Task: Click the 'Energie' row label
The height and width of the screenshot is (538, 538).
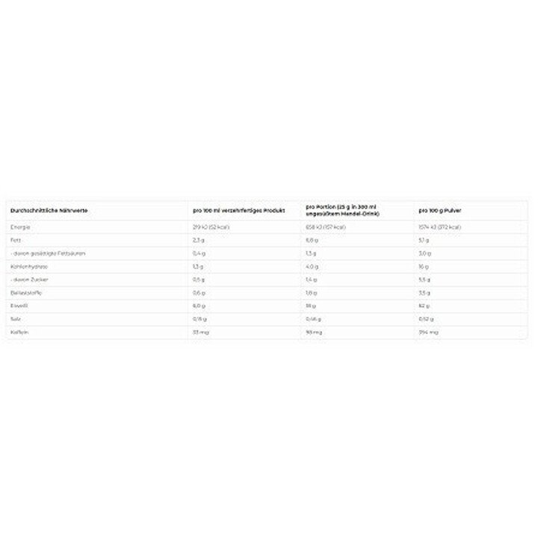Action: pyautogui.click(x=20, y=226)
